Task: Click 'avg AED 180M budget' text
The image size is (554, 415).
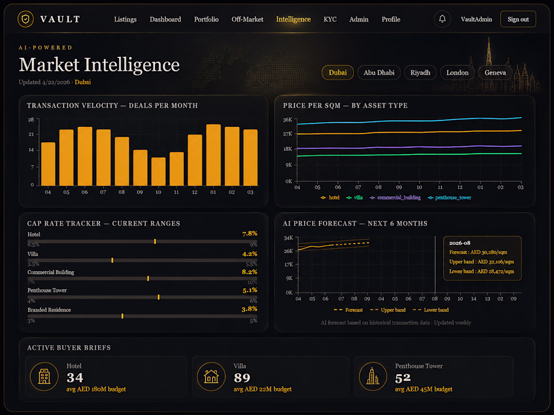Action: tap(96, 389)
